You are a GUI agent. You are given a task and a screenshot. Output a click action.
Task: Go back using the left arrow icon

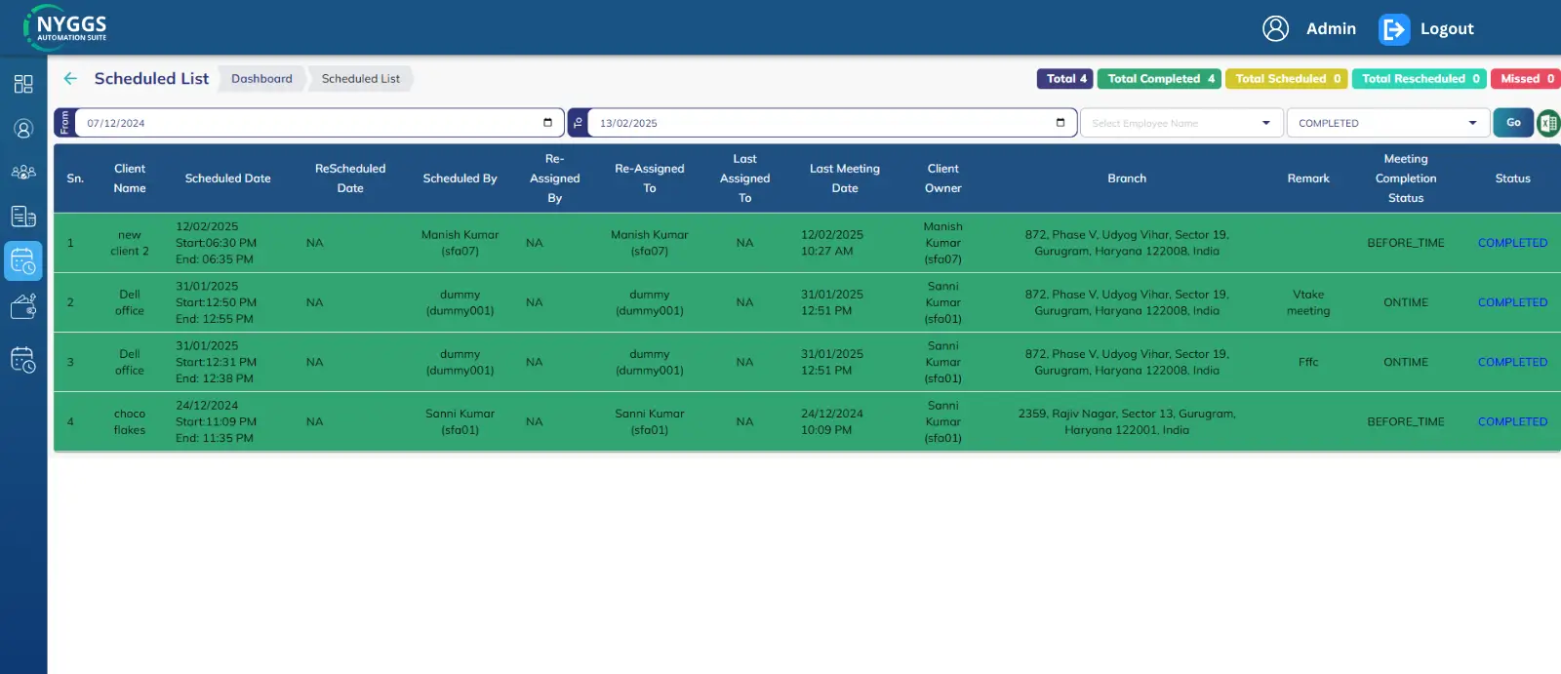coord(70,79)
